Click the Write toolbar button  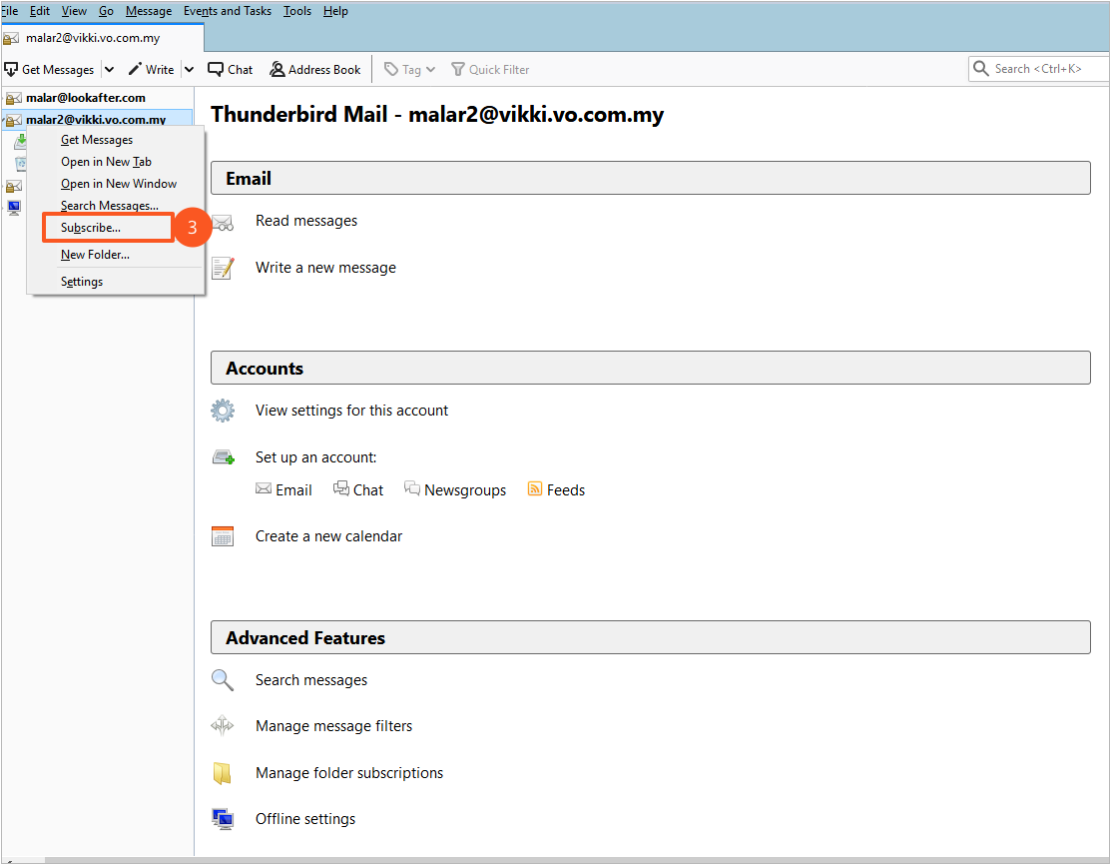click(x=151, y=69)
